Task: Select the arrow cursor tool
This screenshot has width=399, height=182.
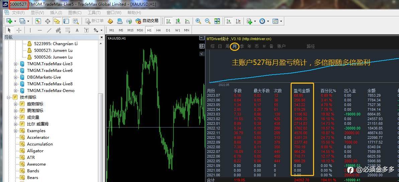Action: [x=9, y=30]
